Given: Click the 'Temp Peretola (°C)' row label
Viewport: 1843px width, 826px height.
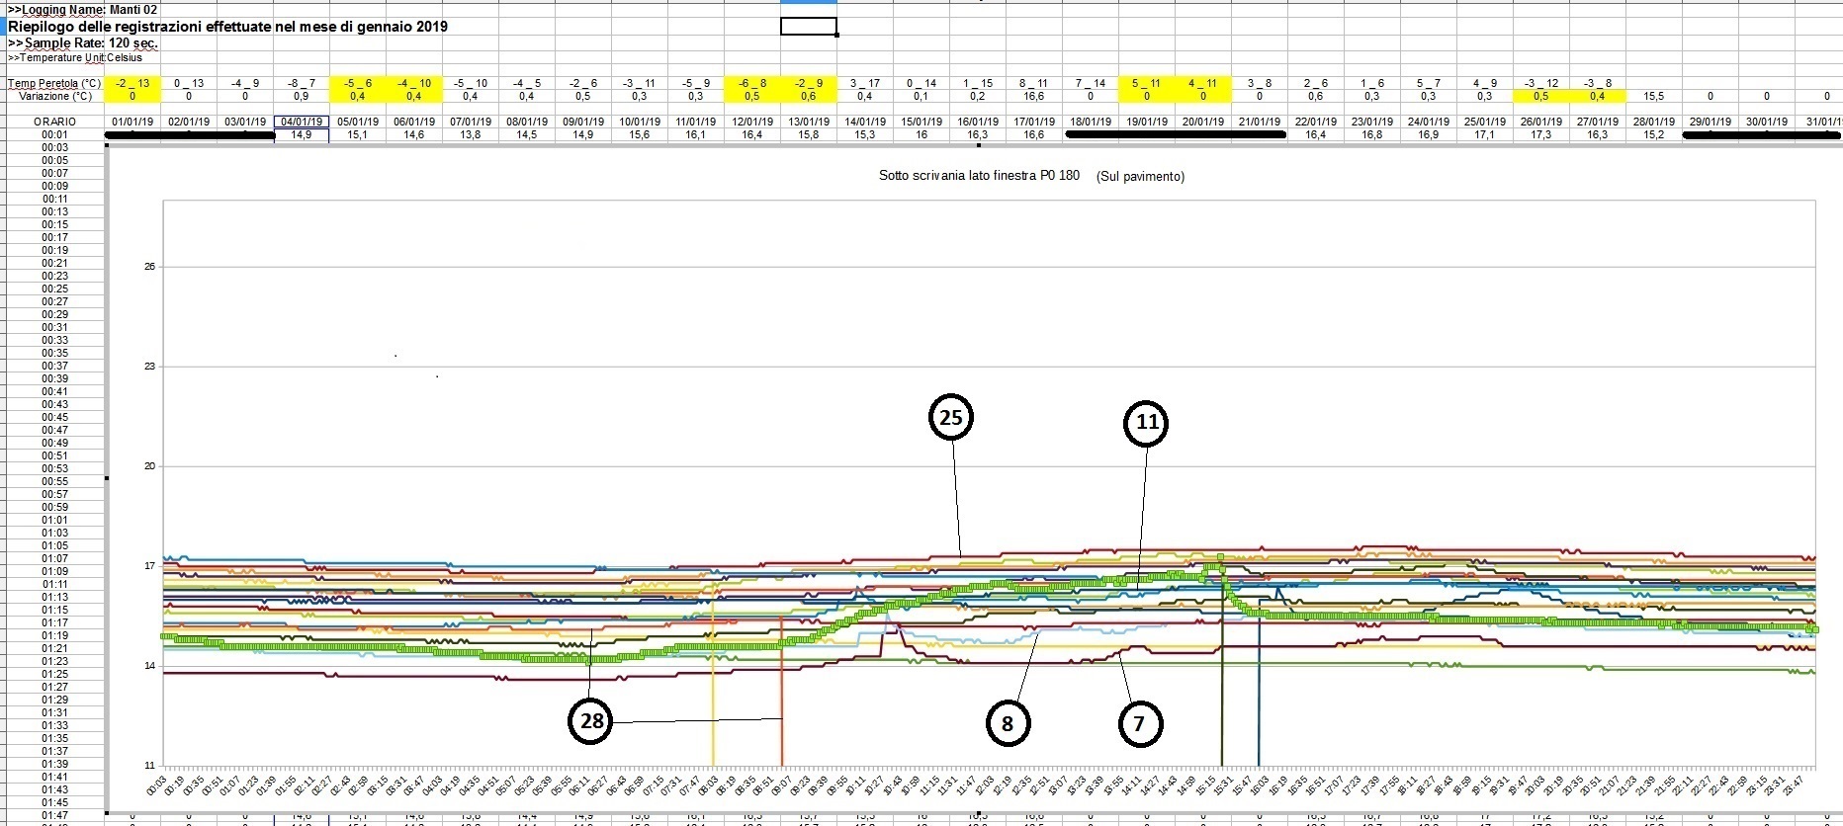Looking at the screenshot, I should pos(53,84).
